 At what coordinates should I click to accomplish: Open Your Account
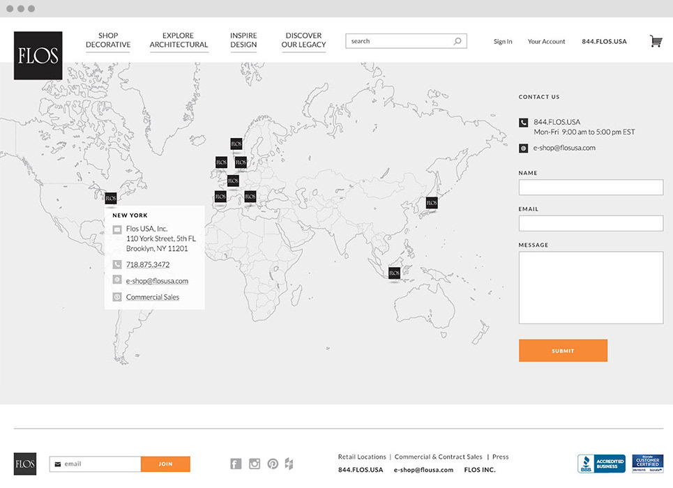point(546,42)
